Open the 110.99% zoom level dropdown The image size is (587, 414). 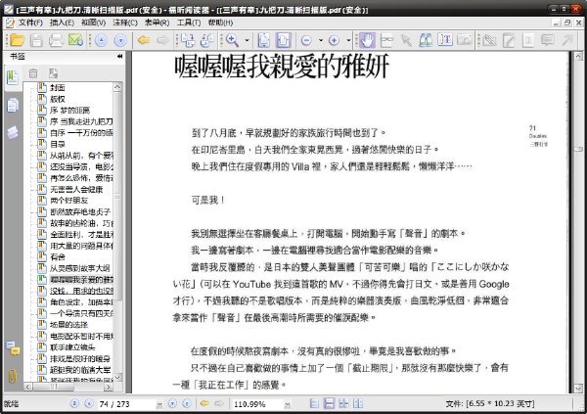coord(288,404)
